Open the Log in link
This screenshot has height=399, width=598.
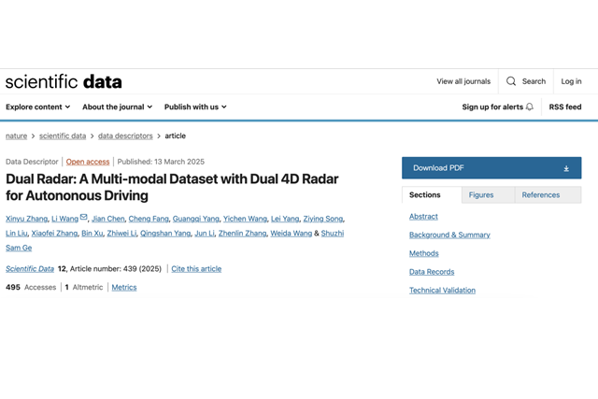click(x=571, y=81)
